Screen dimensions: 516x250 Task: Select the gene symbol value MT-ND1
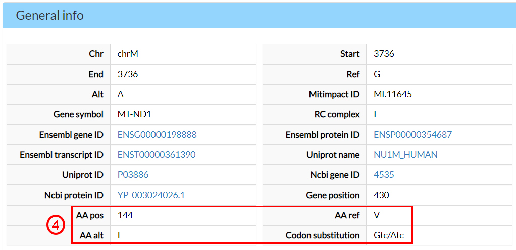pyautogui.click(x=134, y=114)
